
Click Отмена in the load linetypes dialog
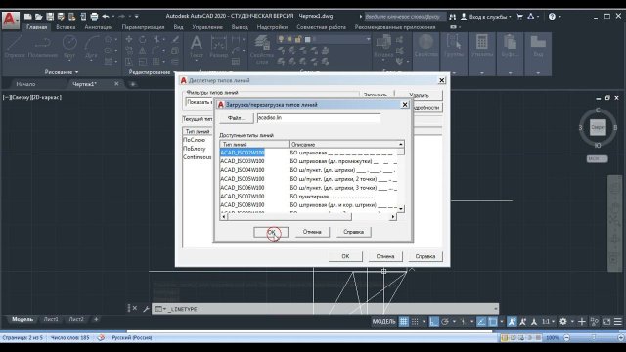tap(312, 232)
